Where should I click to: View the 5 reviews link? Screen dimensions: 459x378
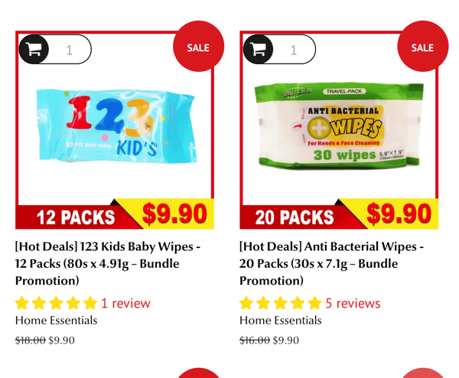[353, 303]
